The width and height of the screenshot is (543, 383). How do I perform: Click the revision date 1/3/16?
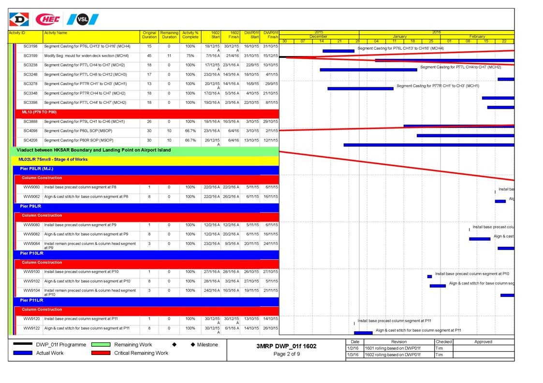[x=353, y=355]
